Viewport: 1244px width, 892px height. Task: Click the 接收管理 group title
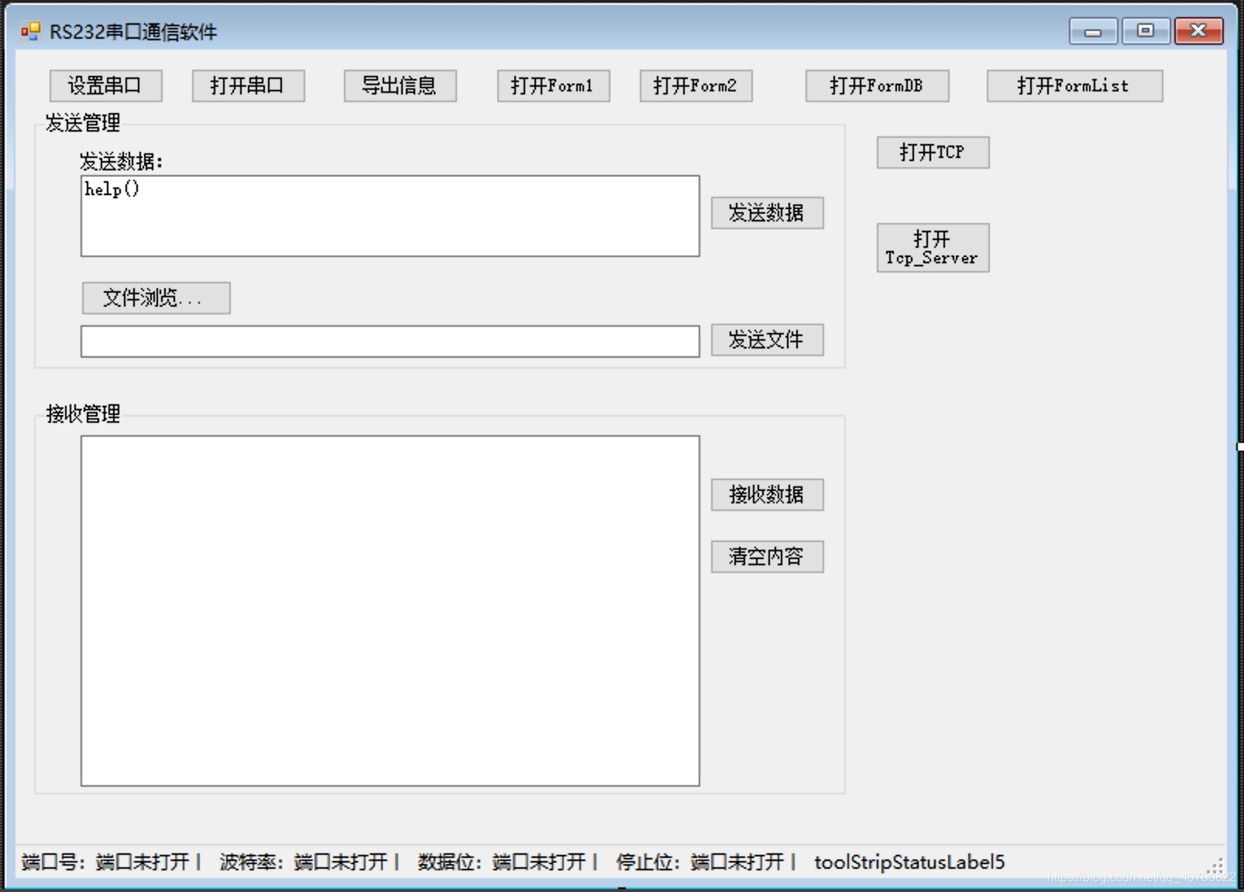click(83, 413)
